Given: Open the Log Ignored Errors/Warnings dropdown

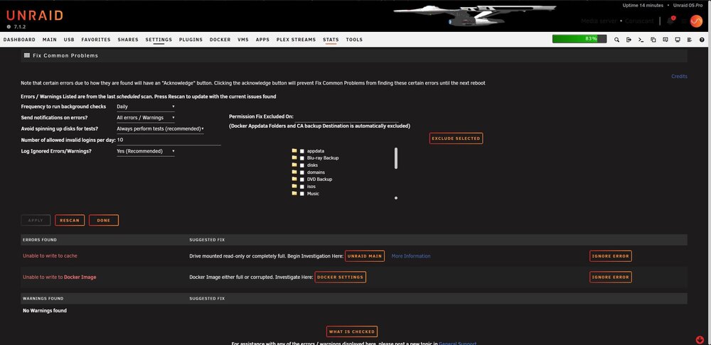Looking at the screenshot, I should point(146,151).
